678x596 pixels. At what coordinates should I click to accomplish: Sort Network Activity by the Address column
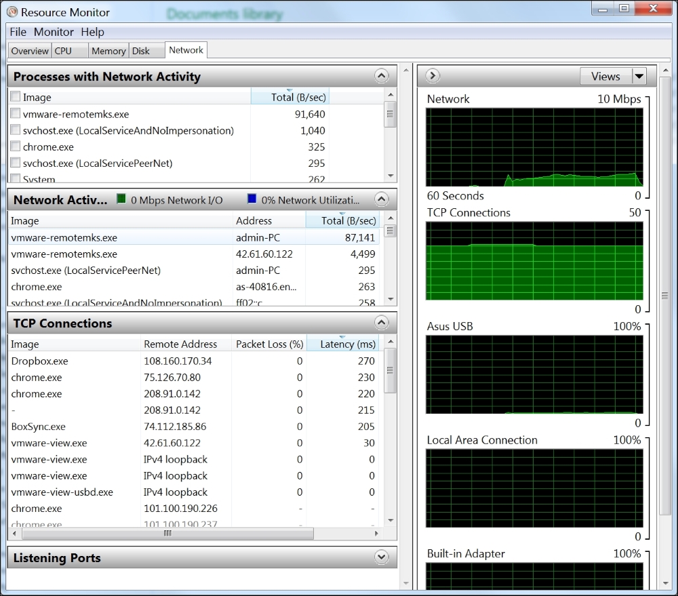point(269,220)
